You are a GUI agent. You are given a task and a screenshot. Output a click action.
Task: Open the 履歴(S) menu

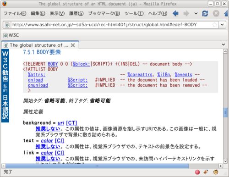76,13
